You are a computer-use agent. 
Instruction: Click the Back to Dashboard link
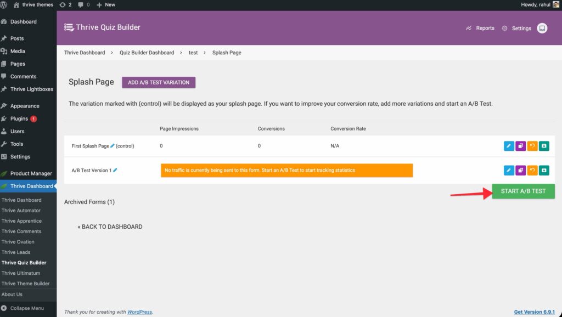point(110,227)
